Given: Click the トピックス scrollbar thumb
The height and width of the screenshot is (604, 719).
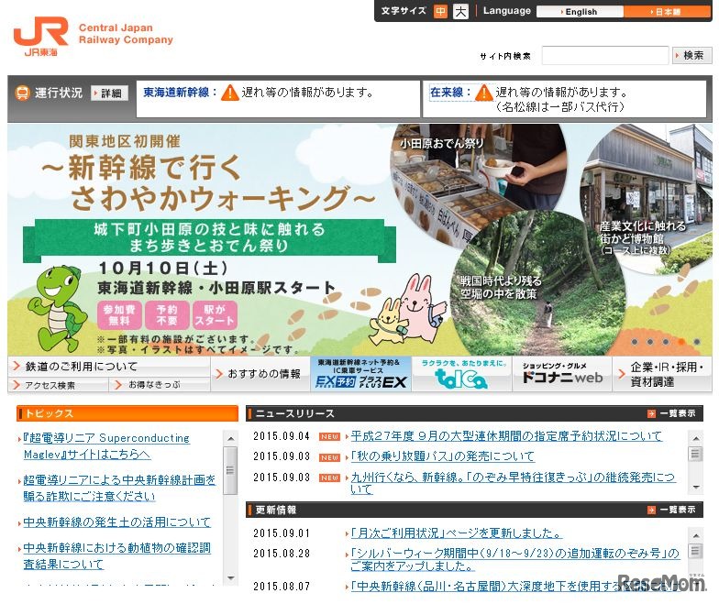Looking at the screenshot, I should pyautogui.click(x=230, y=470).
